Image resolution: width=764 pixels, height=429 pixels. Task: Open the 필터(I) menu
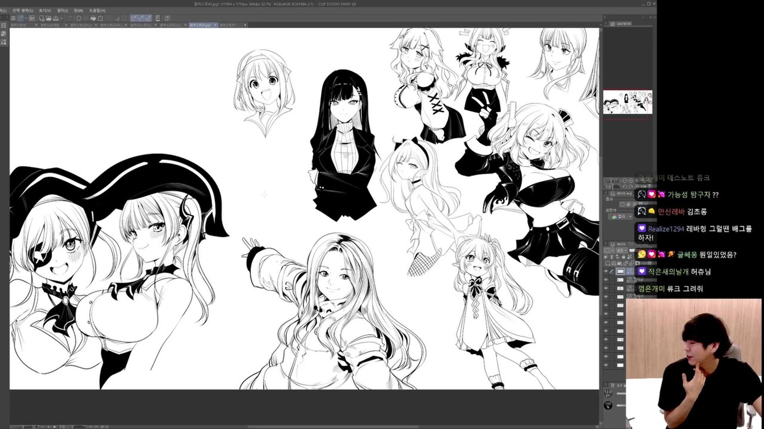click(62, 10)
